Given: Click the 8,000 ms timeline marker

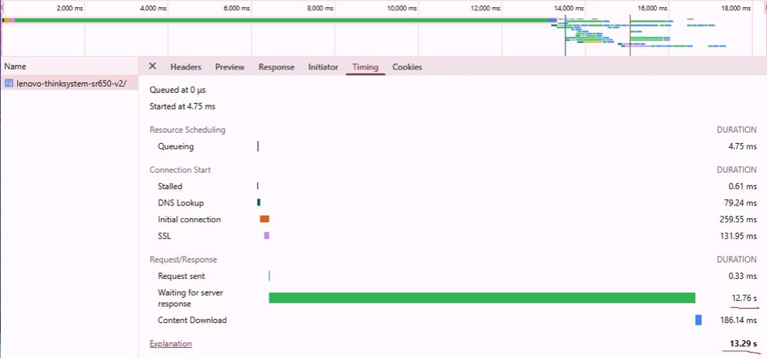Looking at the screenshot, I should [x=322, y=8].
